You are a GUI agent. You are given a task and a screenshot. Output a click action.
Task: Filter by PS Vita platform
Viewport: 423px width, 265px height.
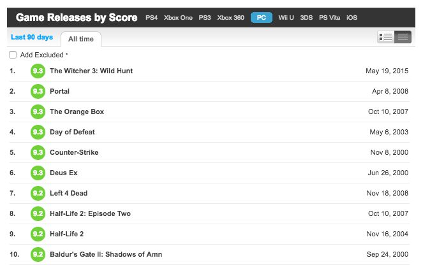coord(329,18)
